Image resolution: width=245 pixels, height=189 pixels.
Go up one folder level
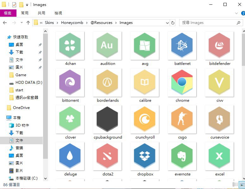(x=28, y=23)
